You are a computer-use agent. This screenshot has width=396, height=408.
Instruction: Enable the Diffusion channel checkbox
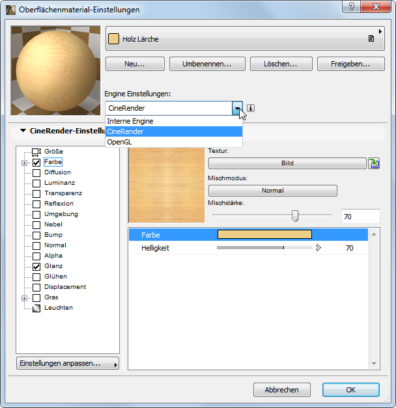(36, 173)
